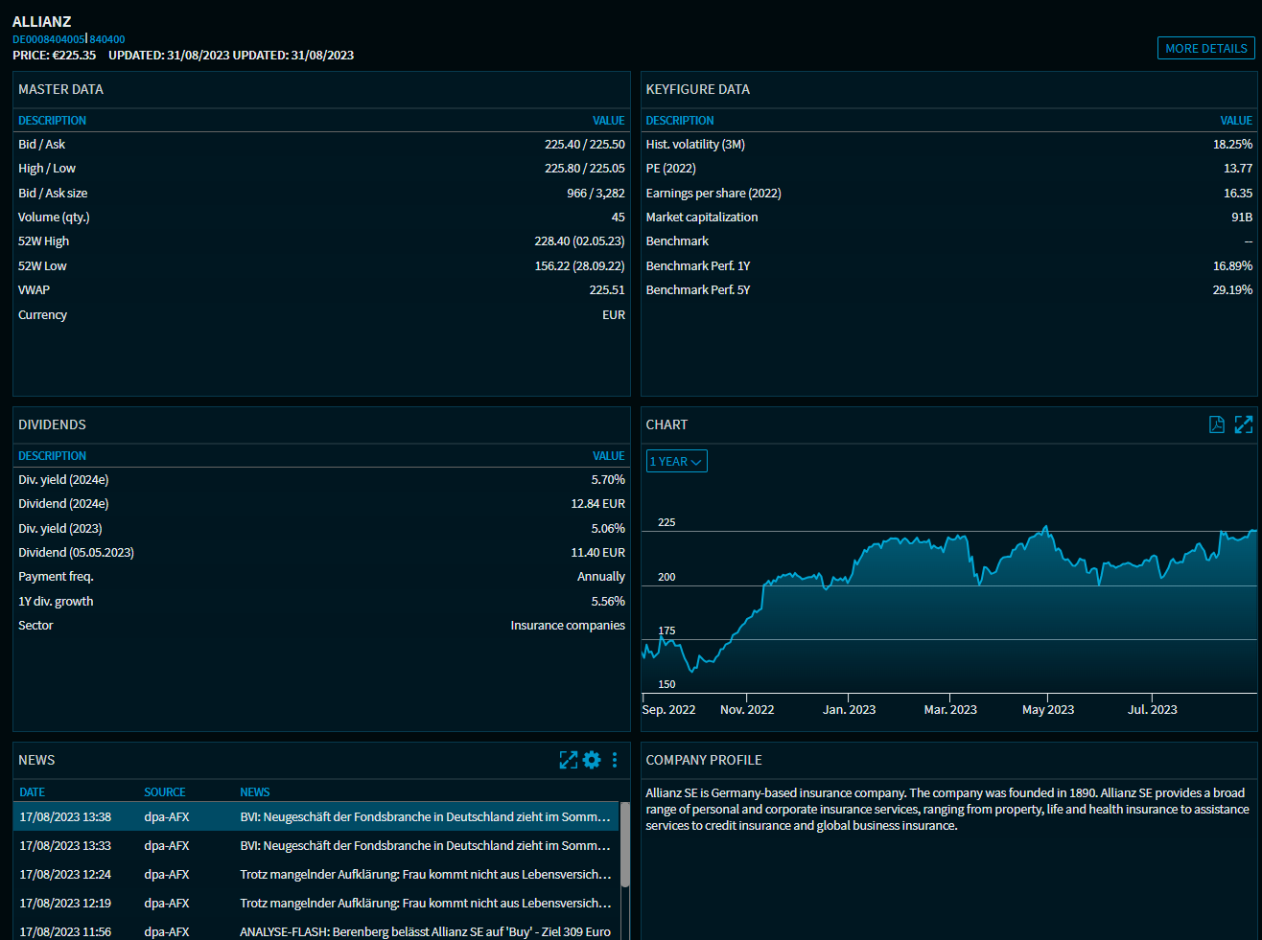1262x940 pixels.
Task: Open the 1 YEAR chart period dropdown
Action: (676, 462)
